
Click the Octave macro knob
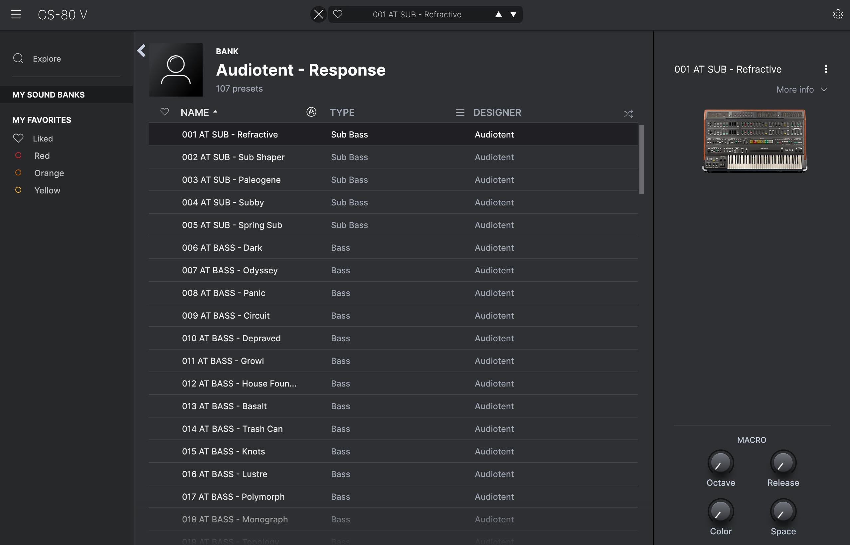[721, 463]
